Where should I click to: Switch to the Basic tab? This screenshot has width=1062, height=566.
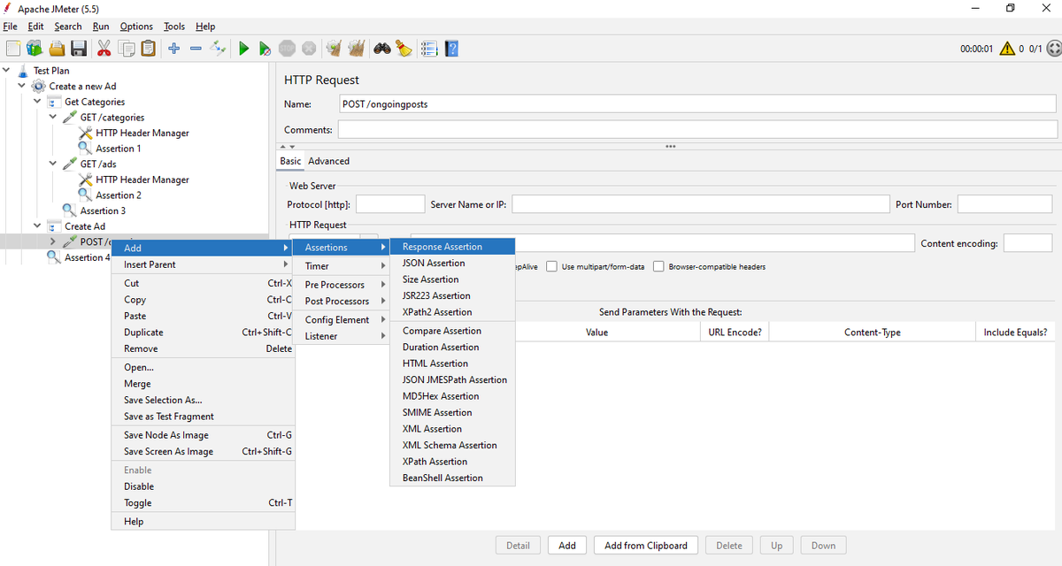point(290,161)
